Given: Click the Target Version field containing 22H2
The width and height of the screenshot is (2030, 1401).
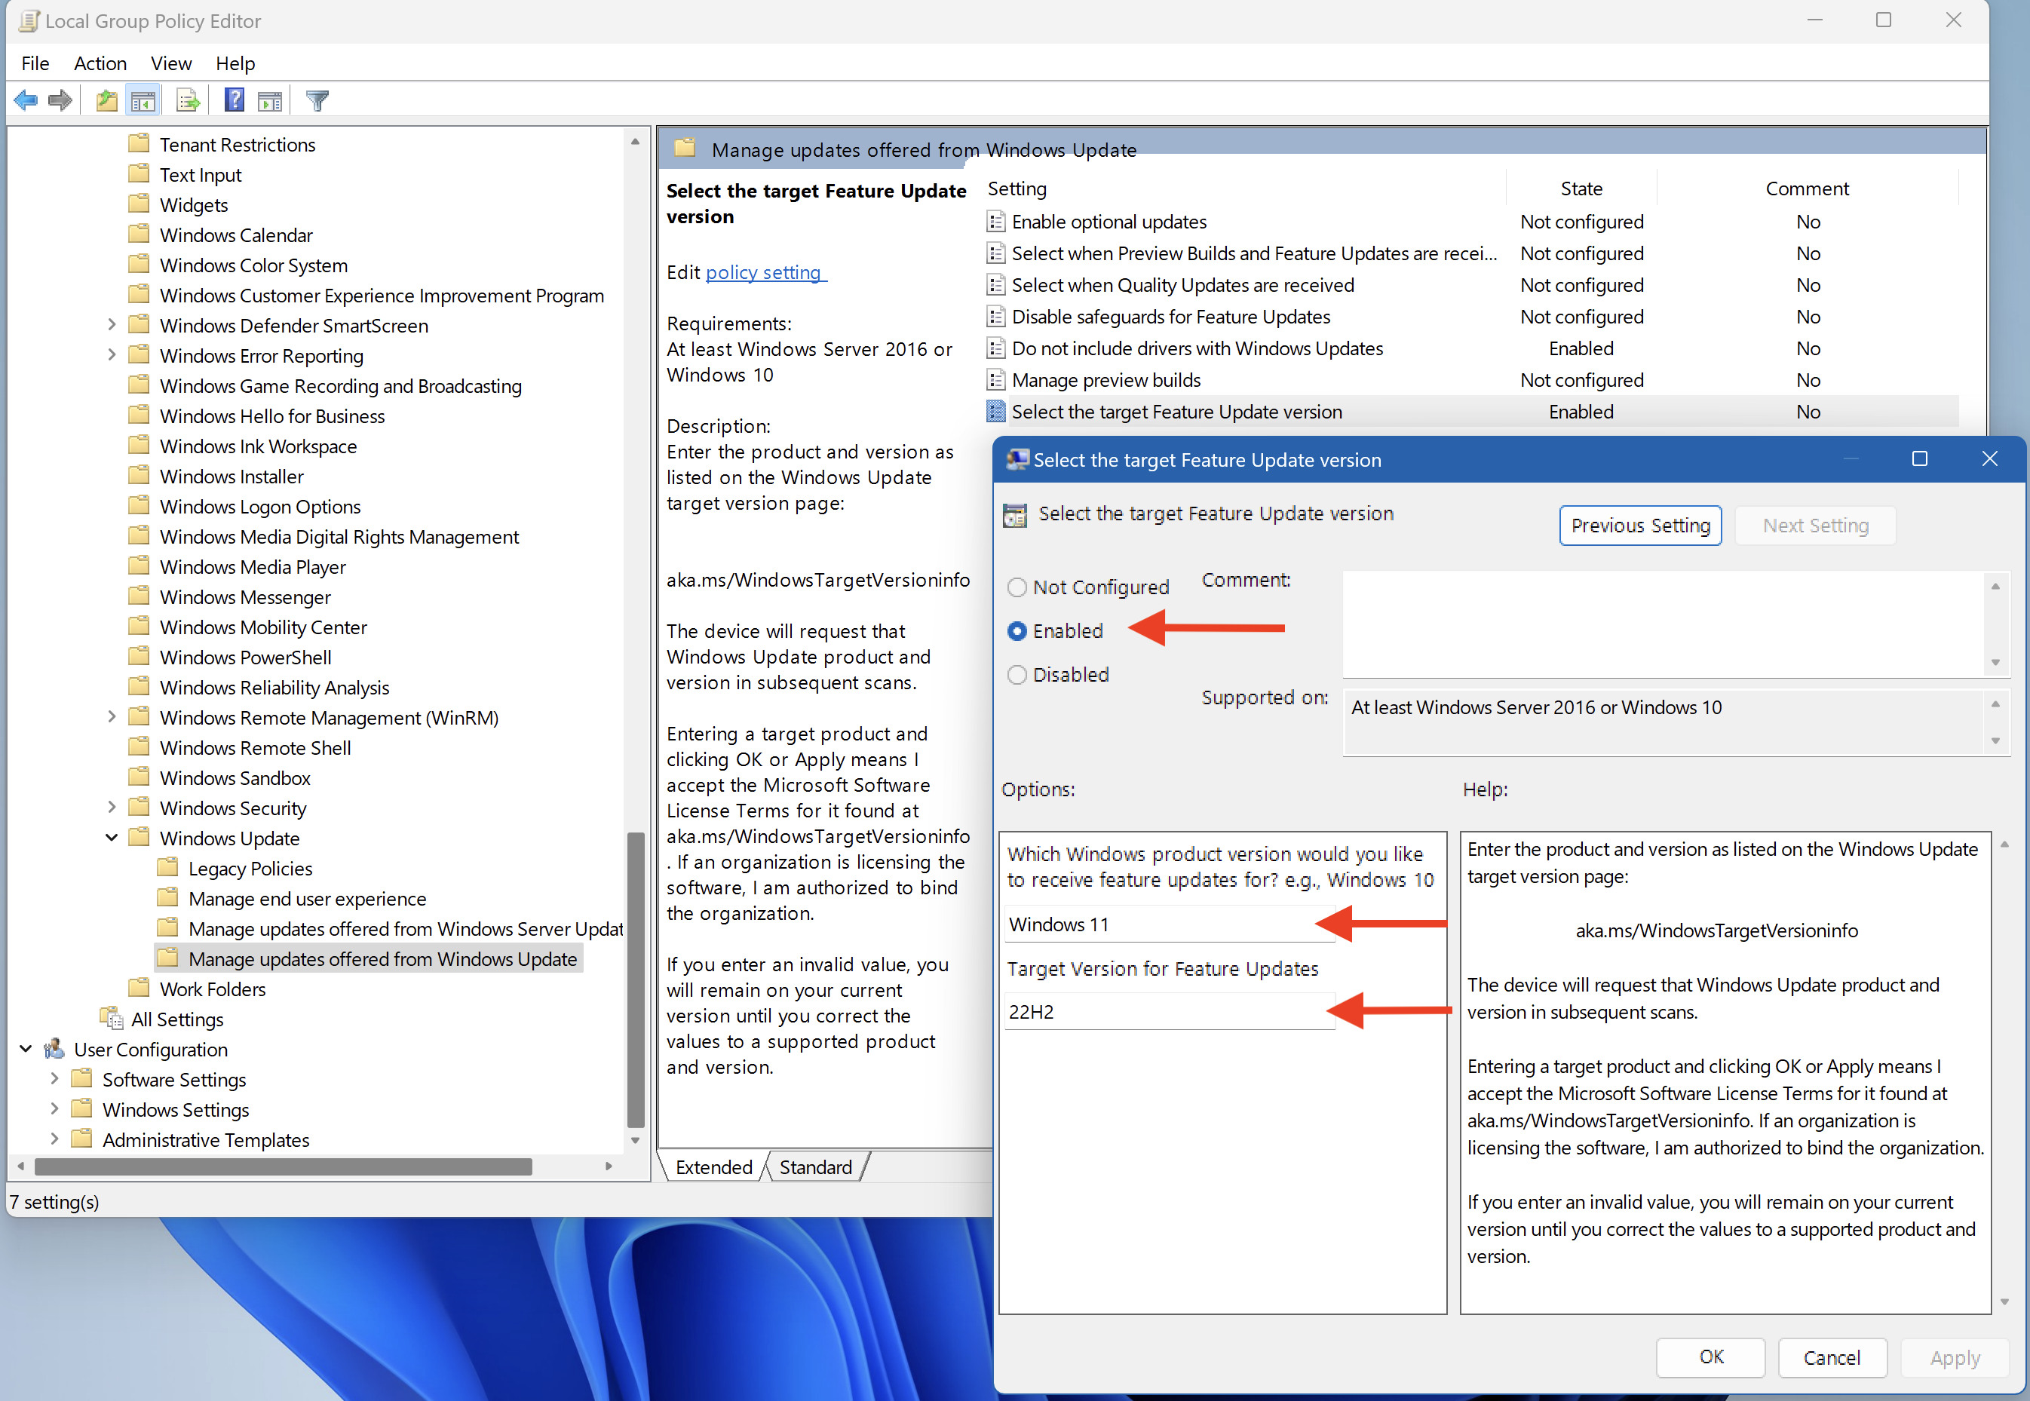Looking at the screenshot, I should (x=1167, y=1012).
